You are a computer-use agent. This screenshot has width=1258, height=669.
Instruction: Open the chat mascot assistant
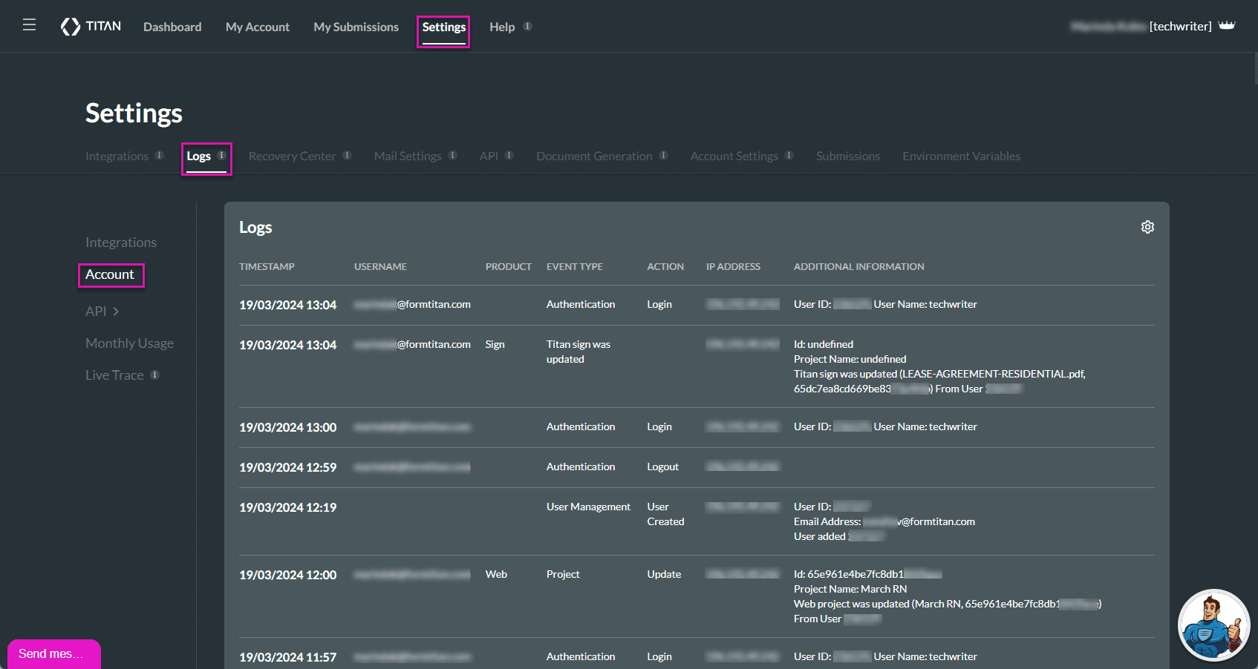point(1213,625)
